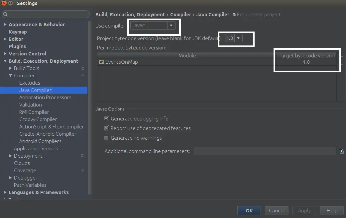Select Clouds in settings tree
The image size is (346, 218).
pos(22,163)
